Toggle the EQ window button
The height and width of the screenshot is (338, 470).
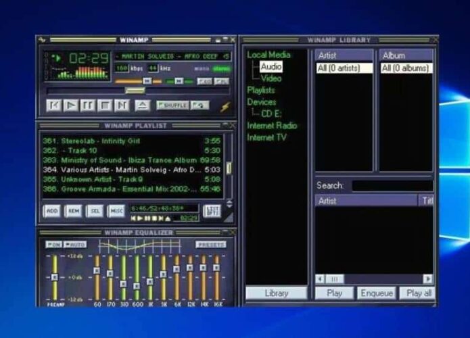pyautogui.click(x=205, y=81)
